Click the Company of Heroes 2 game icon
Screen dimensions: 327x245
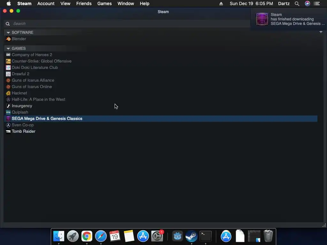(8, 55)
